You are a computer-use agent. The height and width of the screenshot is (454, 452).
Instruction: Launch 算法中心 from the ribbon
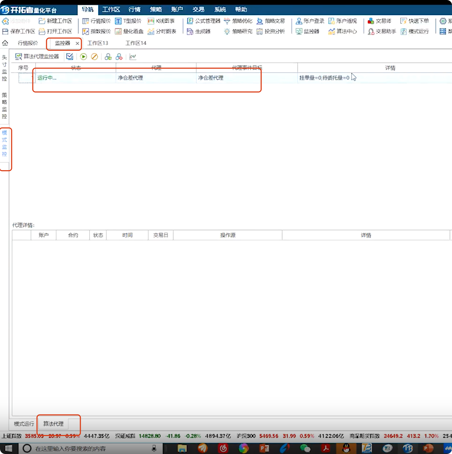tap(342, 31)
